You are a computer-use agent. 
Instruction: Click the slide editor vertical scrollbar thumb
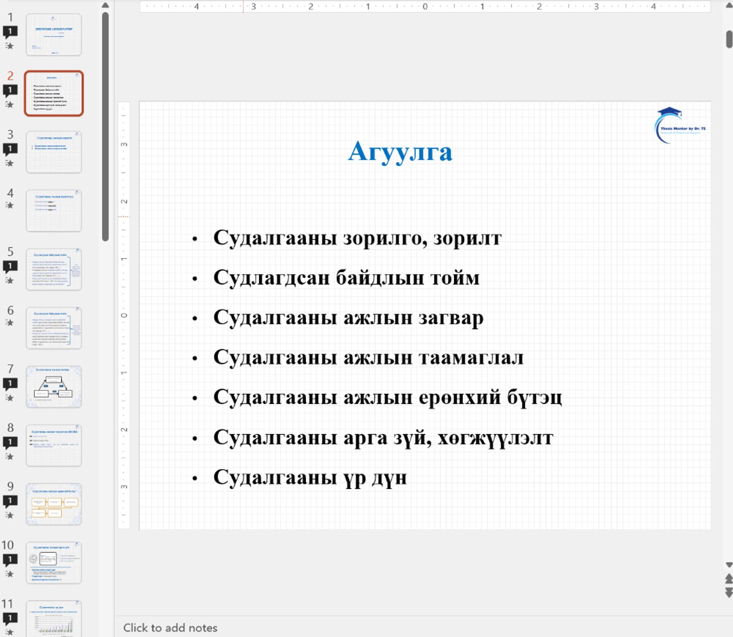tap(729, 39)
